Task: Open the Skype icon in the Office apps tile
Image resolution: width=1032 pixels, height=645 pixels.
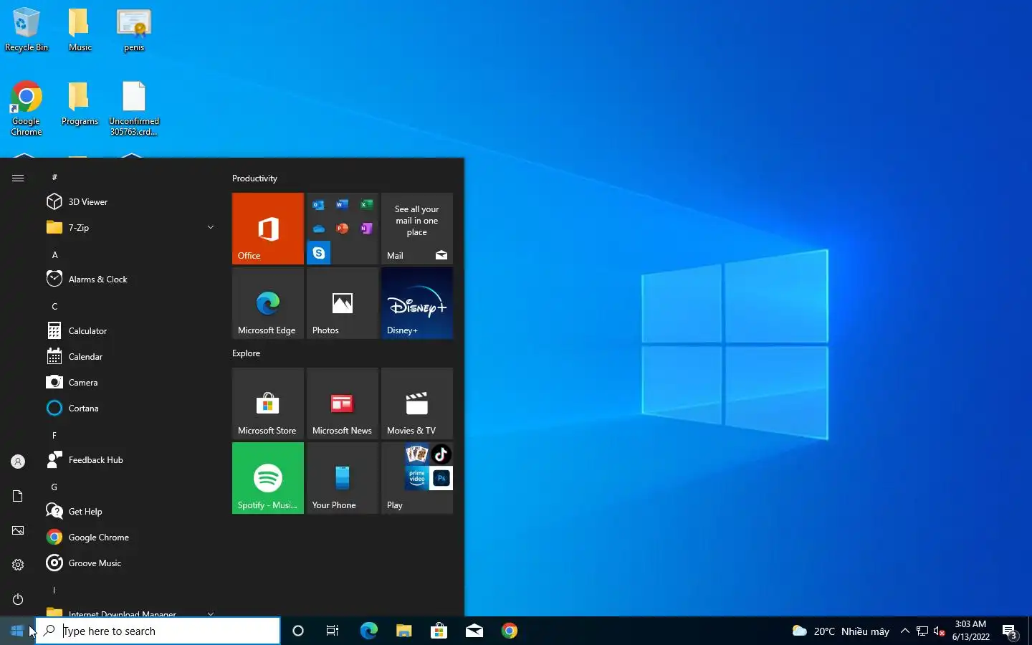Action: [319, 253]
